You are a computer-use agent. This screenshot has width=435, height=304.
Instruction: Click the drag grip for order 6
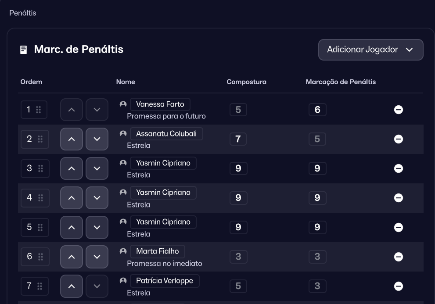(x=40, y=257)
